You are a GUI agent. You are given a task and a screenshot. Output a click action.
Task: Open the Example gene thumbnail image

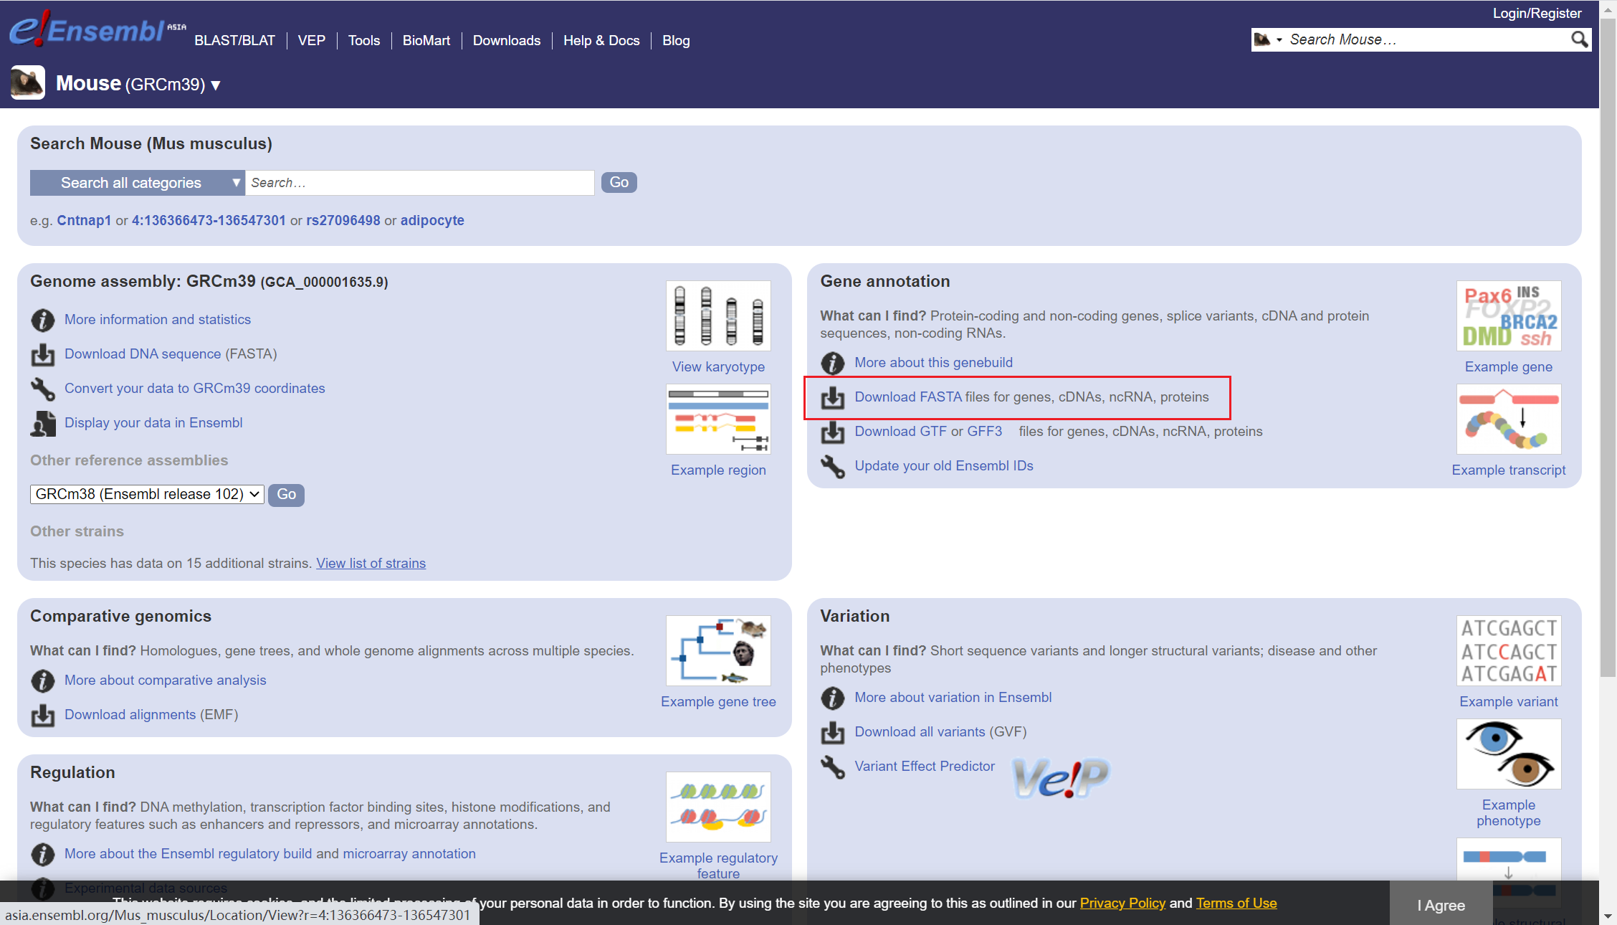click(x=1509, y=316)
